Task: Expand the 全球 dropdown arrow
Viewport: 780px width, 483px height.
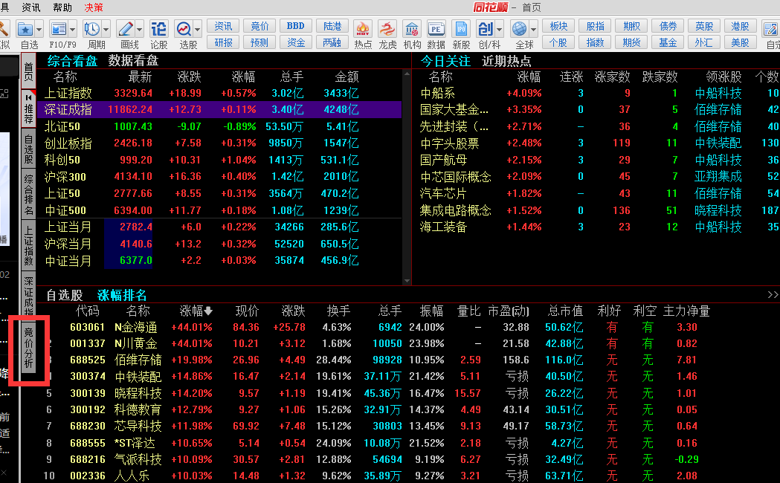Action: (x=533, y=30)
